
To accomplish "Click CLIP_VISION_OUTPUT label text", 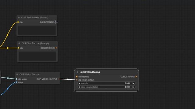I will click(47, 79).
